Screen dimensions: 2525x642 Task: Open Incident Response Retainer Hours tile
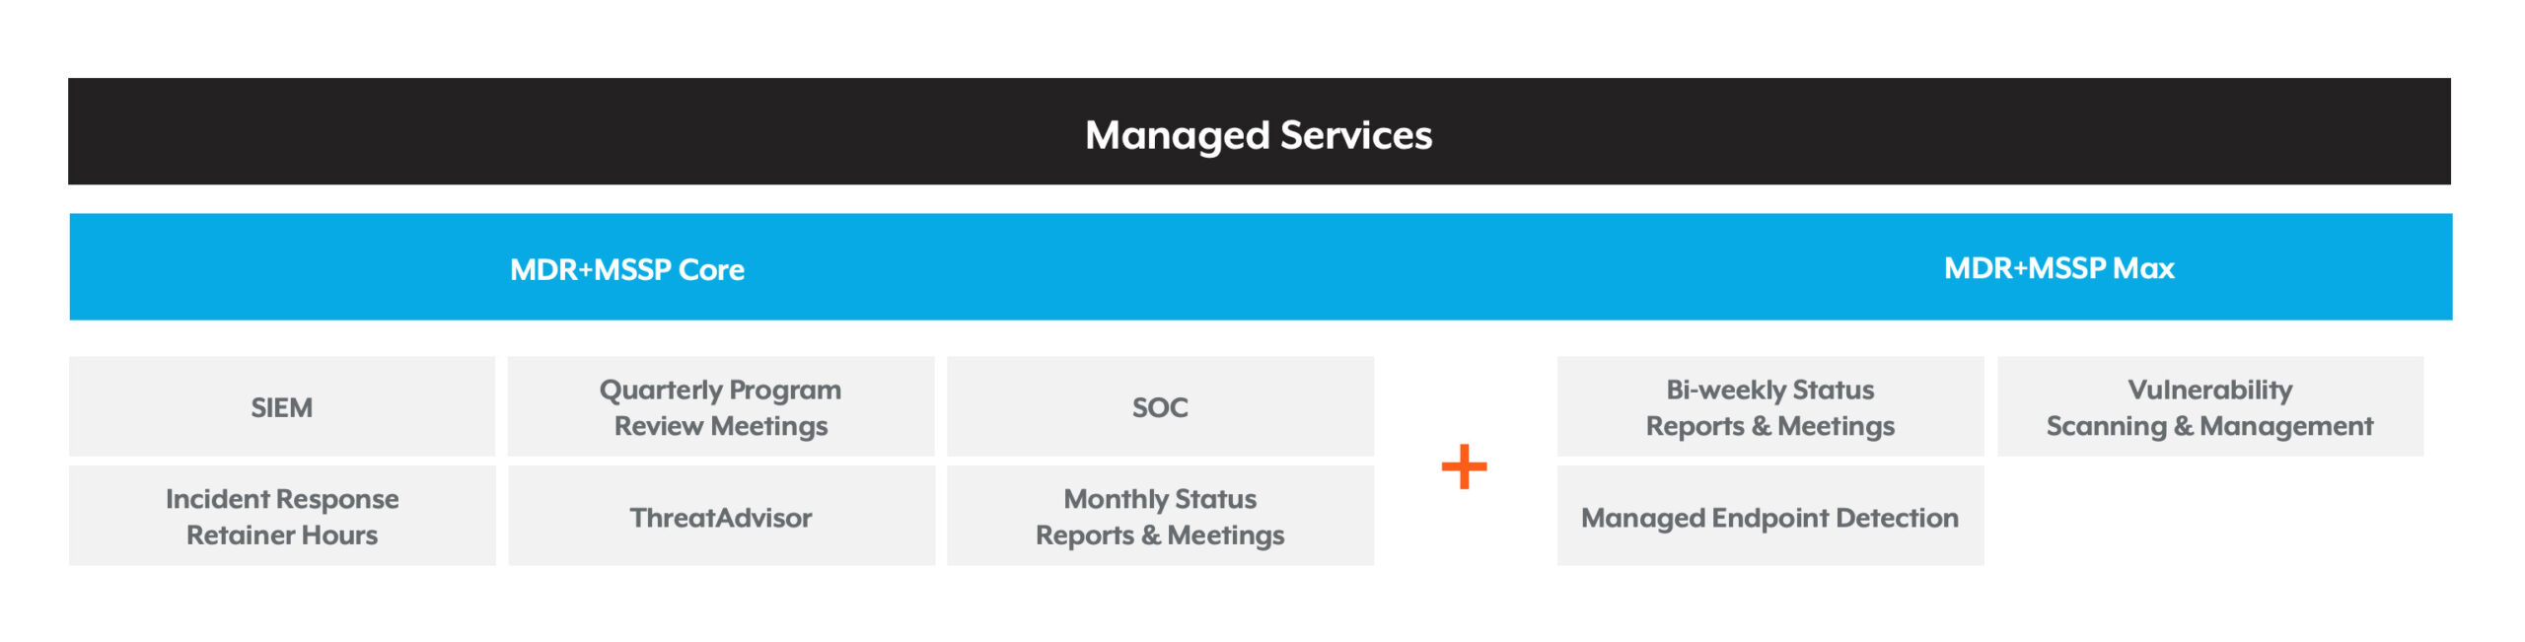[282, 516]
